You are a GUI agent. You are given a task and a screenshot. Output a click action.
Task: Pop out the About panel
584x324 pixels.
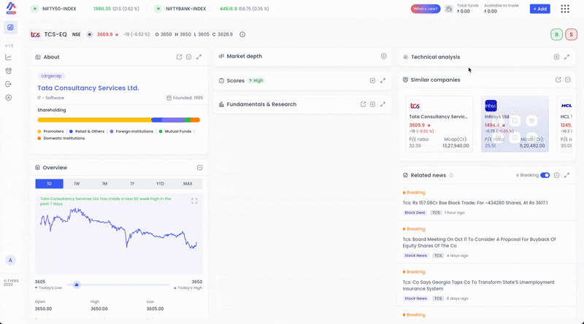coord(179,57)
